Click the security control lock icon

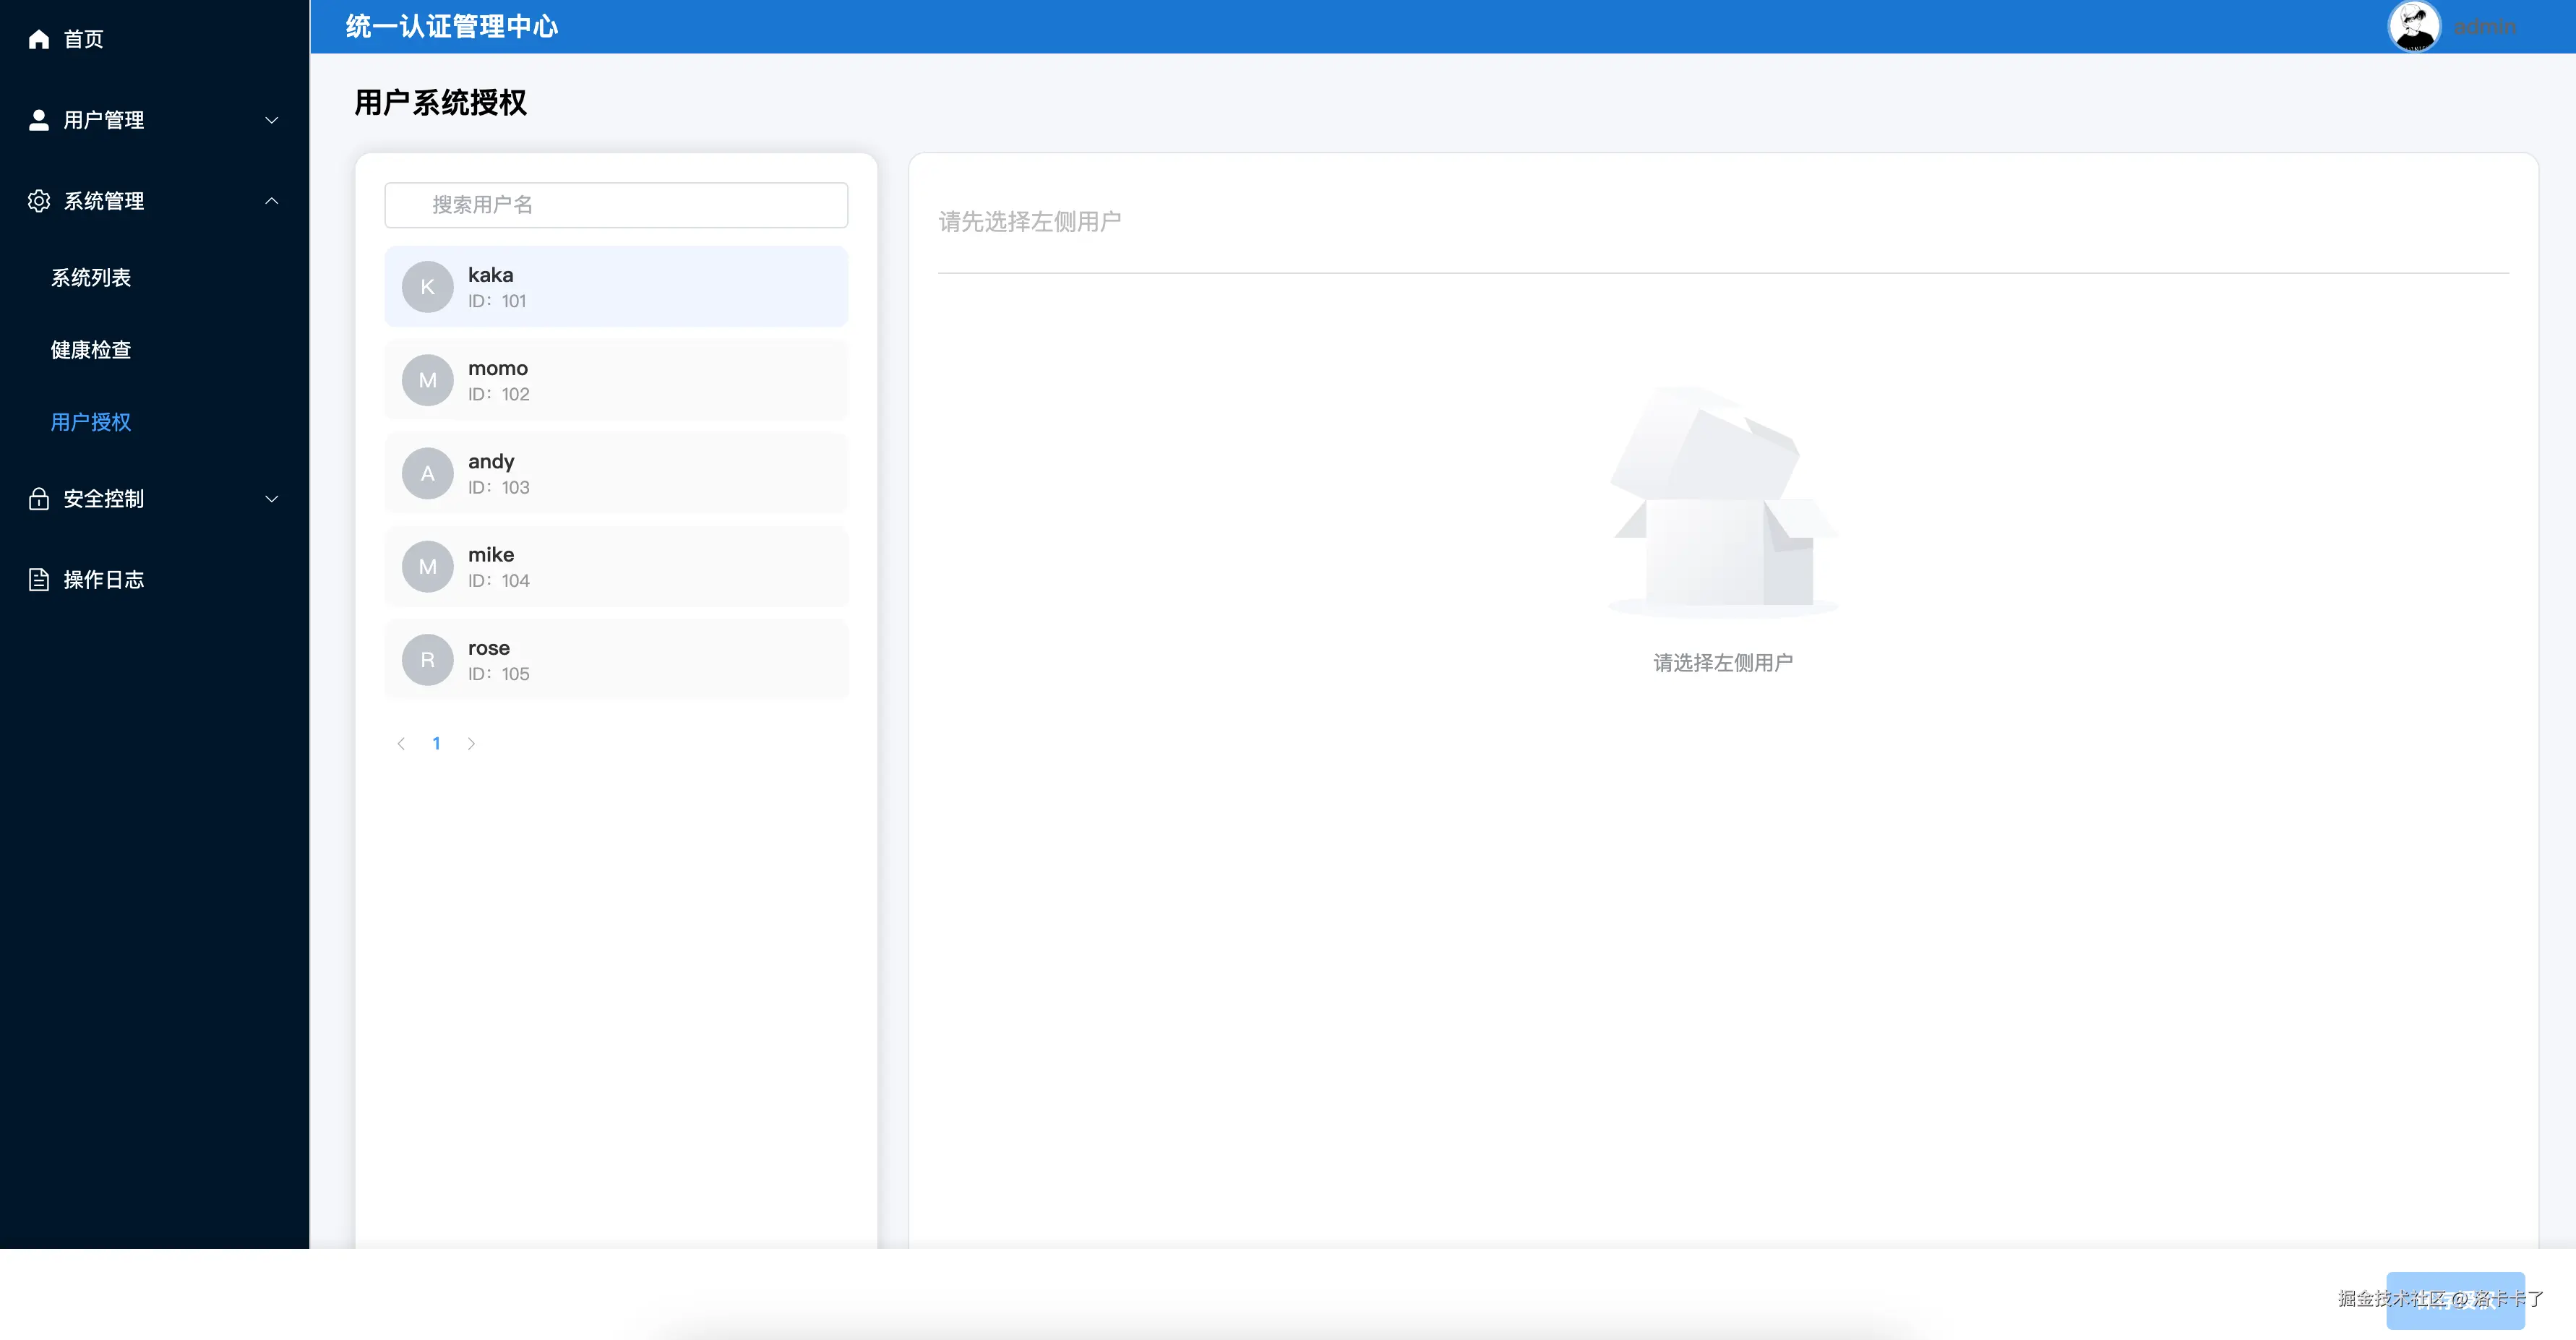tap(39, 499)
